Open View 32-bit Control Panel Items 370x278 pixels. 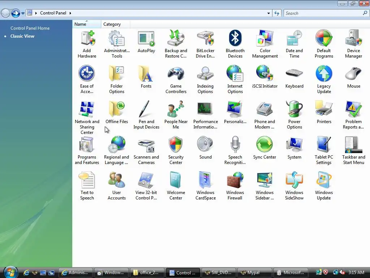pyautogui.click(x=146, y=186)
